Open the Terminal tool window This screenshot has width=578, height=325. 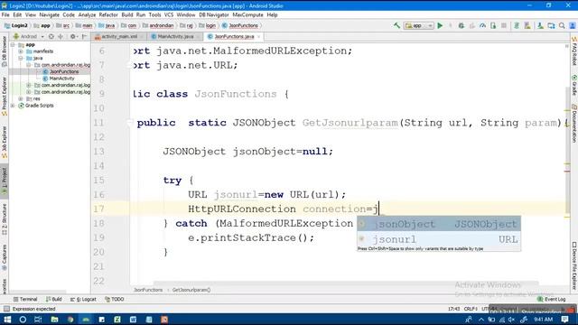(25, 299)
